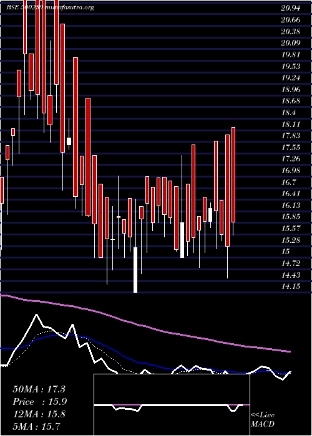Click the 17.55 axis value
Screen dimensions: 312x436
pos(291,147)
